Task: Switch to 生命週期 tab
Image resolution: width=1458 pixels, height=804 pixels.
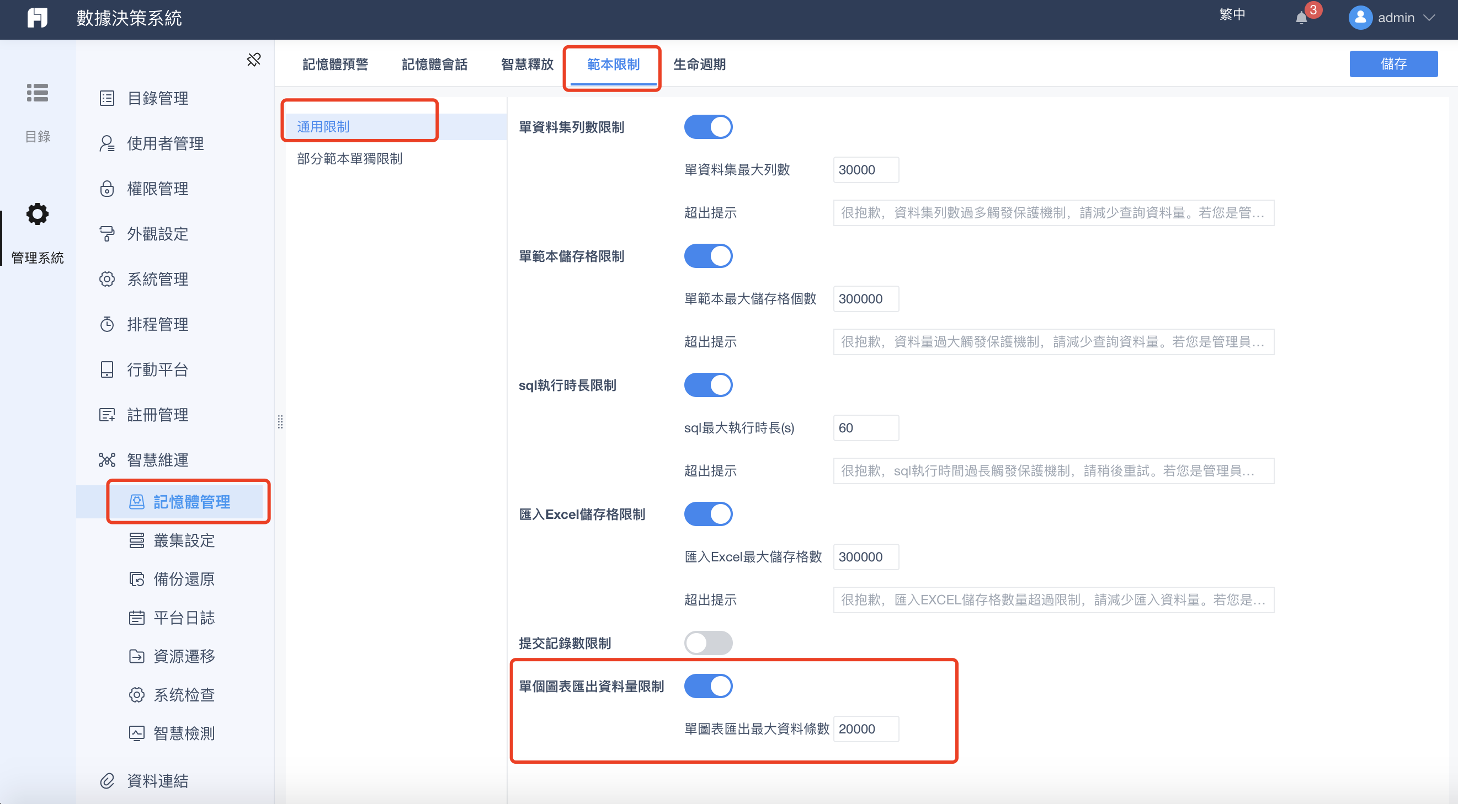Action: click(699, 65)
